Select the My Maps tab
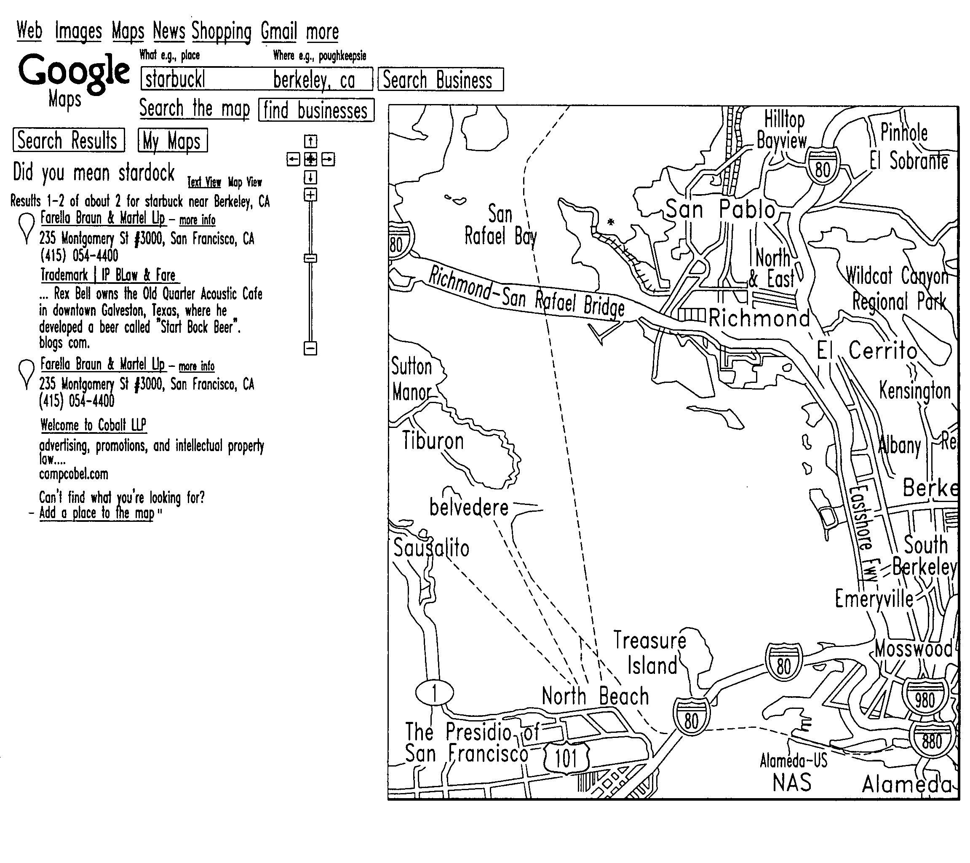The width and height of the screenshot is (970, 863). [x=174, y=141]
